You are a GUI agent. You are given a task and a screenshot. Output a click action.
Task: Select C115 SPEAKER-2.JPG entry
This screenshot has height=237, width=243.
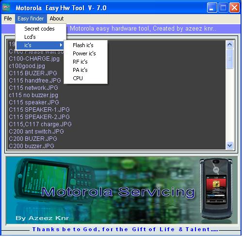coord(39,117)
